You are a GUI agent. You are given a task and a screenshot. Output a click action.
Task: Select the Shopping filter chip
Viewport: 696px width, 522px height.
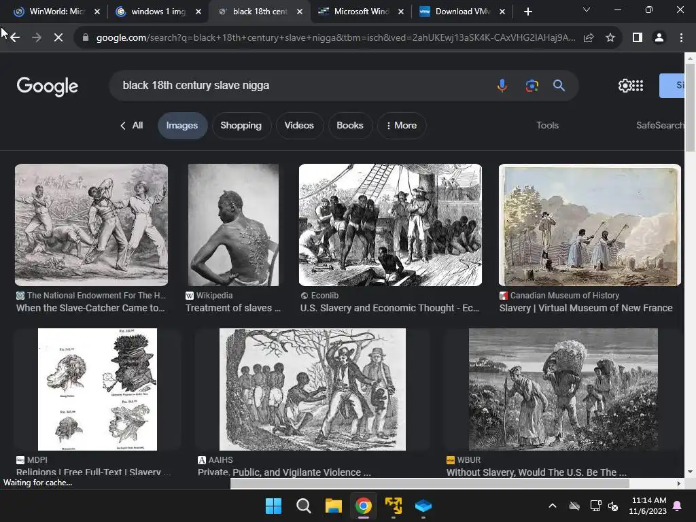[x=241, y=126]
